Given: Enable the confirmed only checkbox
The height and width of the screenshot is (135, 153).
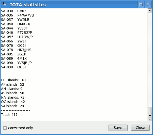Looking at the screenshot, I should tap(5, 128).
